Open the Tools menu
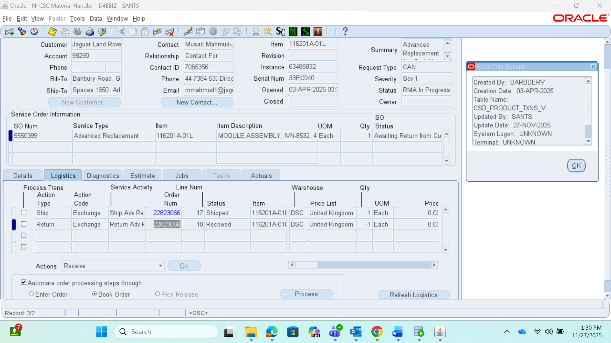The image size is (611, 343). point(77,18)
